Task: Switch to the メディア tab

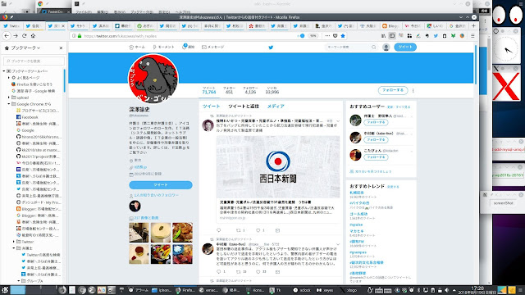Action: coord(276,106)
